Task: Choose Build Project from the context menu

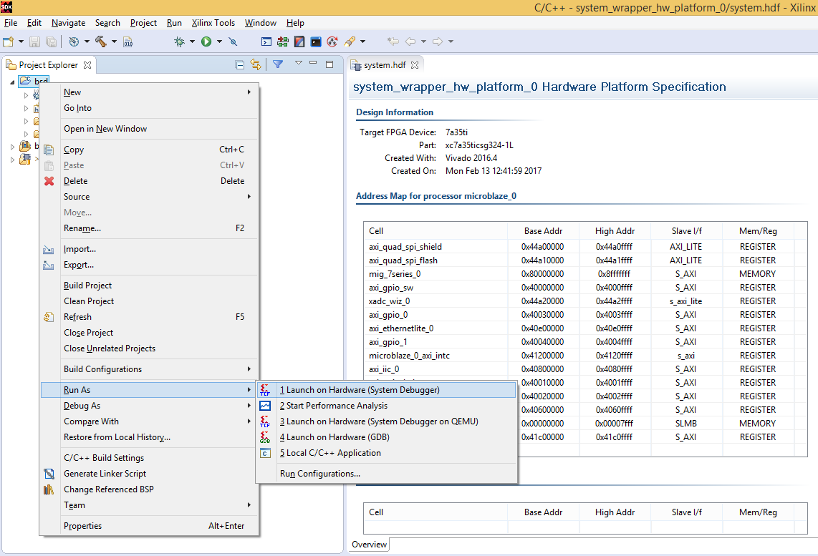Action: tap(149, 286)
